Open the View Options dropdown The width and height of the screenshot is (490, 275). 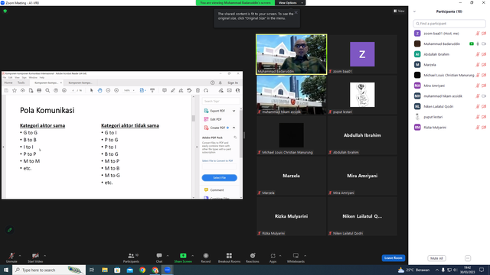[290, 3]
